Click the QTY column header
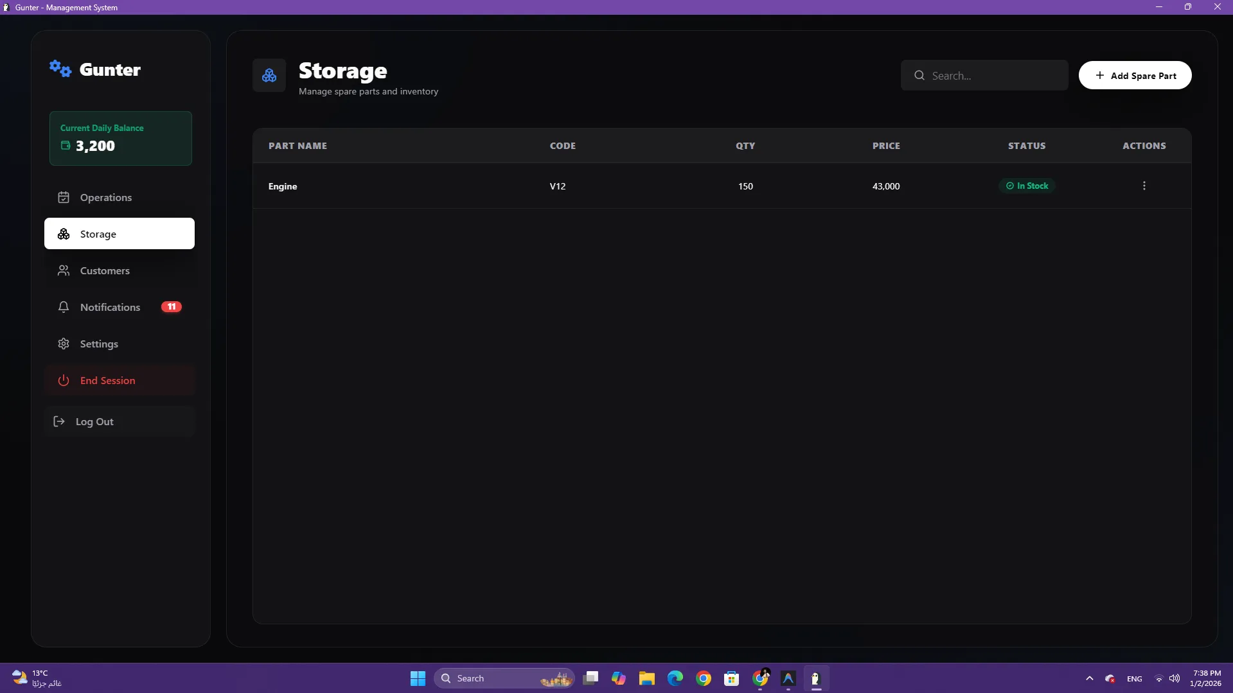1233x693 pixels. pyautogui.click(x=745, y=146)
